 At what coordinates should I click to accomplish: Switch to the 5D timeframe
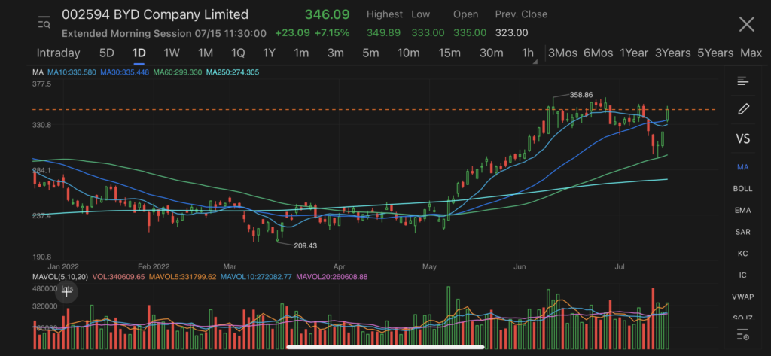coord(107,53)
